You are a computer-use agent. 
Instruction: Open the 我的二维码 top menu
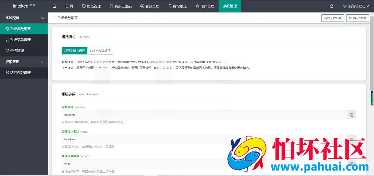click(121, 6)
